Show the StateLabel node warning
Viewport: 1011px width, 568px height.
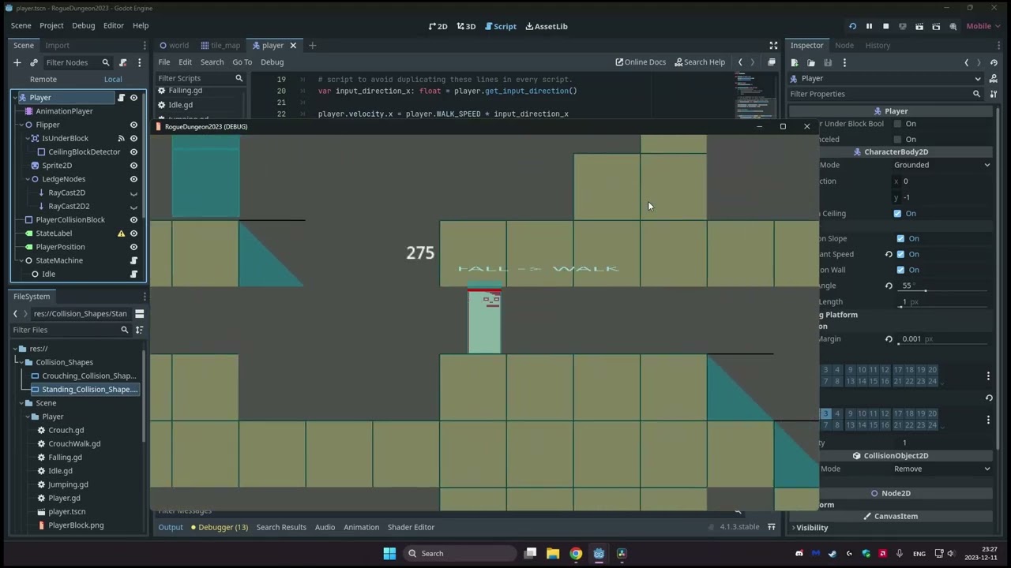point(121,234)
